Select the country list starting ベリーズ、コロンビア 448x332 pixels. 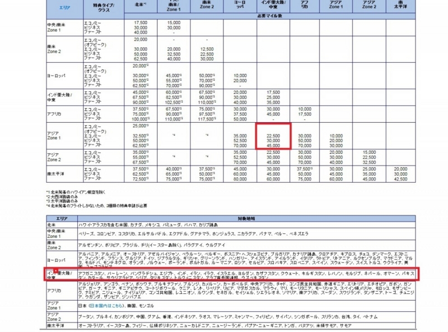pos(193,233)
